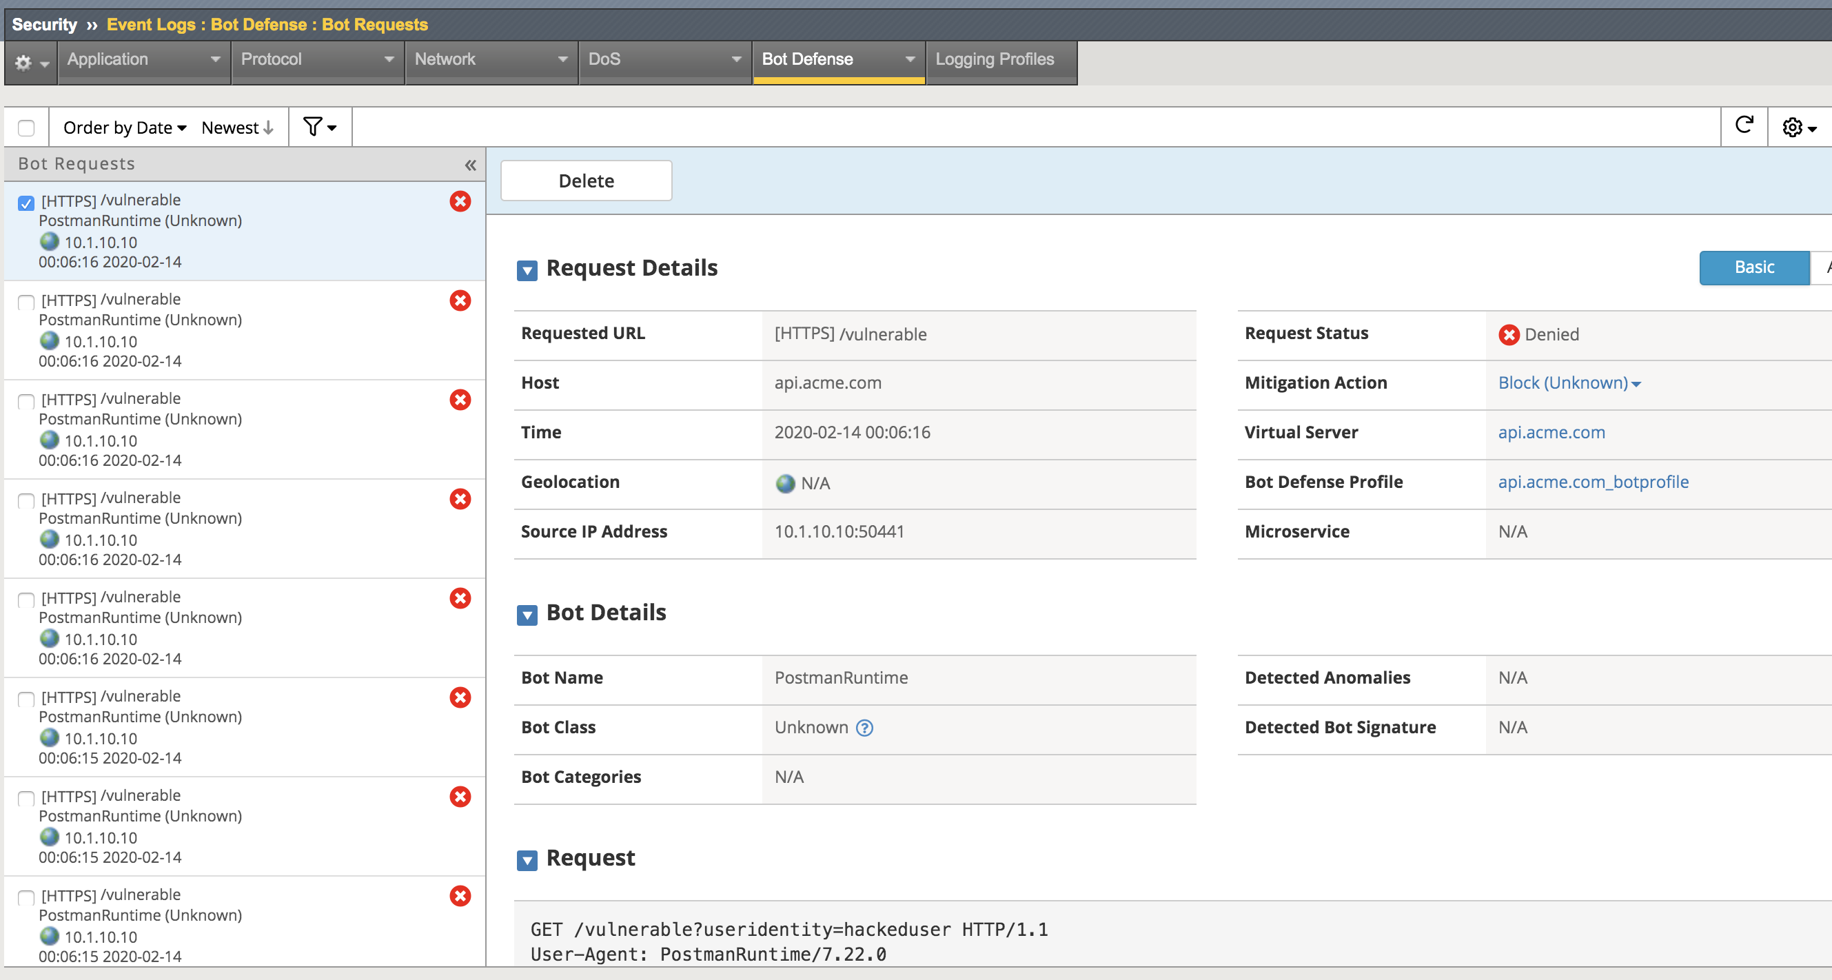Image resolution: width=1832 pixels, height=980 pixels.
Task: Click the red denied icon on first request
Action: click(460, 201)
